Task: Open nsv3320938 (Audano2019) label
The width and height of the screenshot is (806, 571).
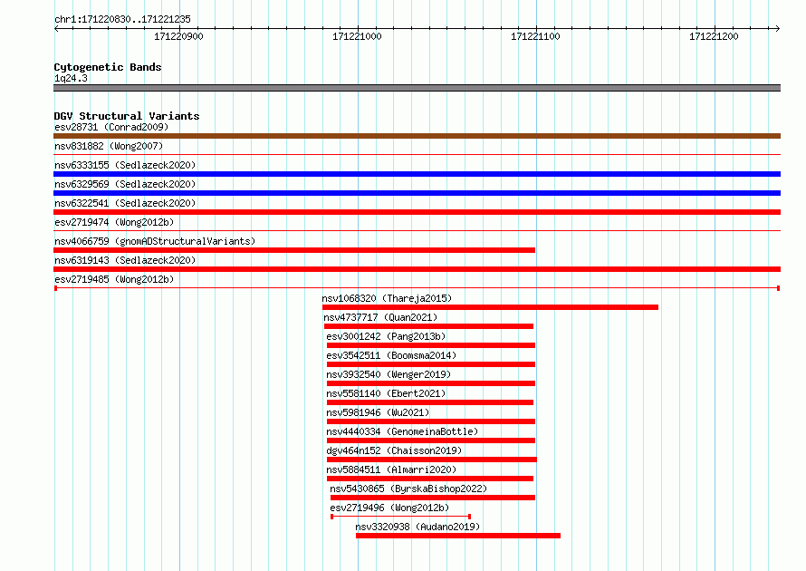Action: tap(417, 527)
